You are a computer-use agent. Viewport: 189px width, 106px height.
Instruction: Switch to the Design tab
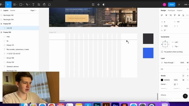coord(163,11)
